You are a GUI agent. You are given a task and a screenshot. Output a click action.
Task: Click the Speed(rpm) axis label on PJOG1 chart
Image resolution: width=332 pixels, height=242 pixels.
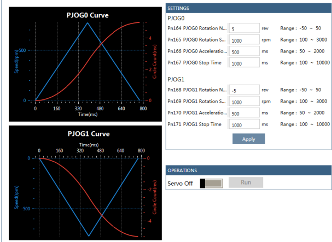pyautogui.click(x=16, y=197)
